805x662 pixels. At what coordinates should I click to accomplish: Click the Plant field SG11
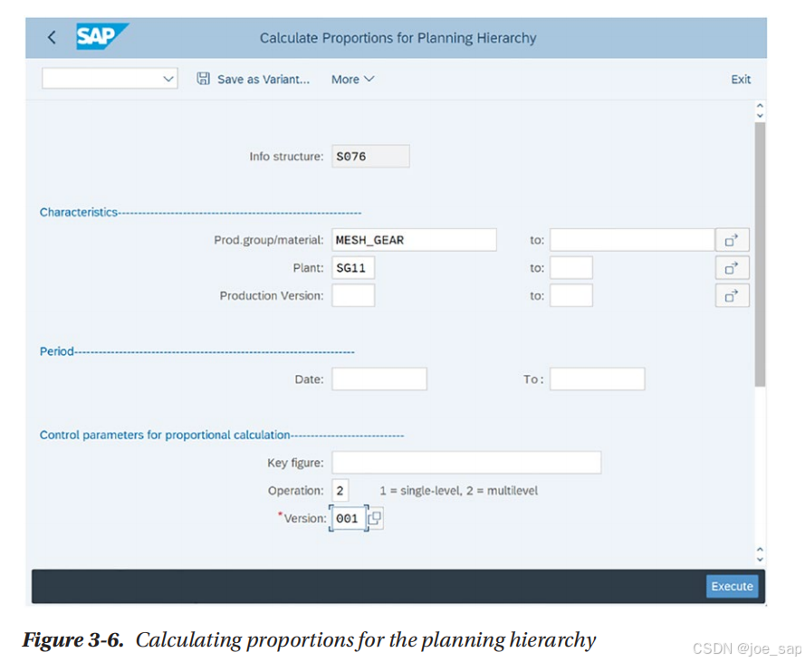353,267
